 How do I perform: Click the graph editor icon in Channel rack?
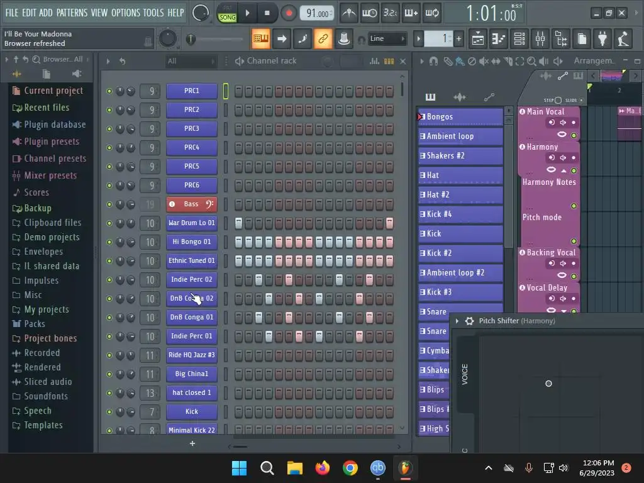(374, 61)
